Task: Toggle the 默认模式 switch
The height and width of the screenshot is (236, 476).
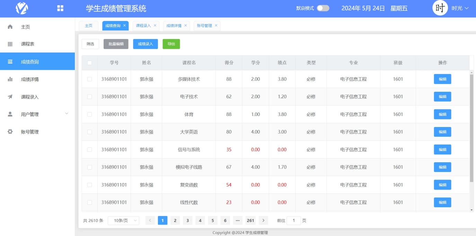Action: tap(323, 8)
